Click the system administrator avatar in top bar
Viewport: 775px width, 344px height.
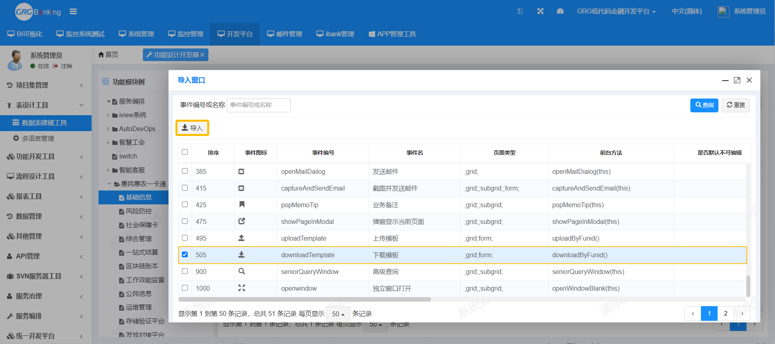[x=723, y=11]
